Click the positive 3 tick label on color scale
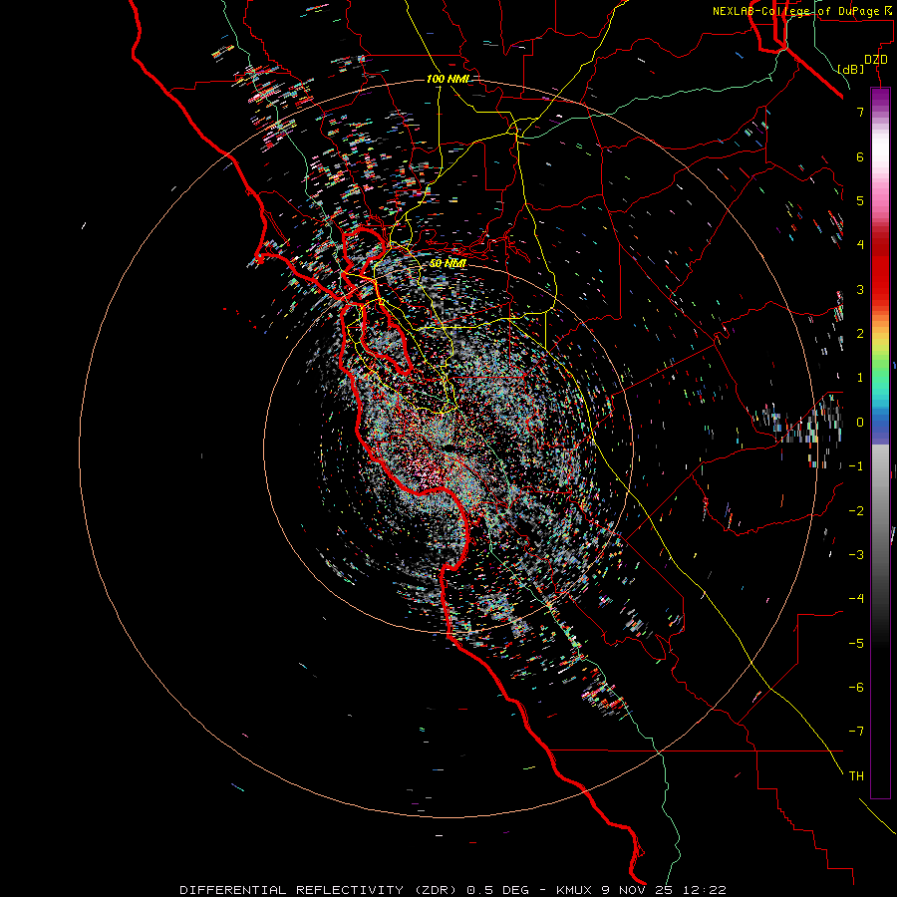Image resolution: width=897 pixels, height=897 pixels. [x=860, y=289]
